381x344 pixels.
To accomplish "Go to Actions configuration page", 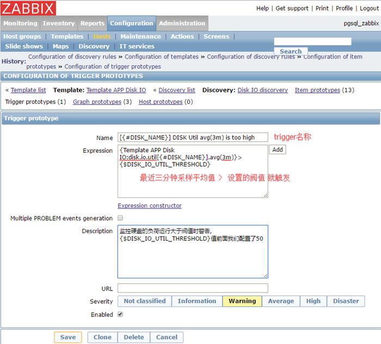I will click(x=182, y=36).
